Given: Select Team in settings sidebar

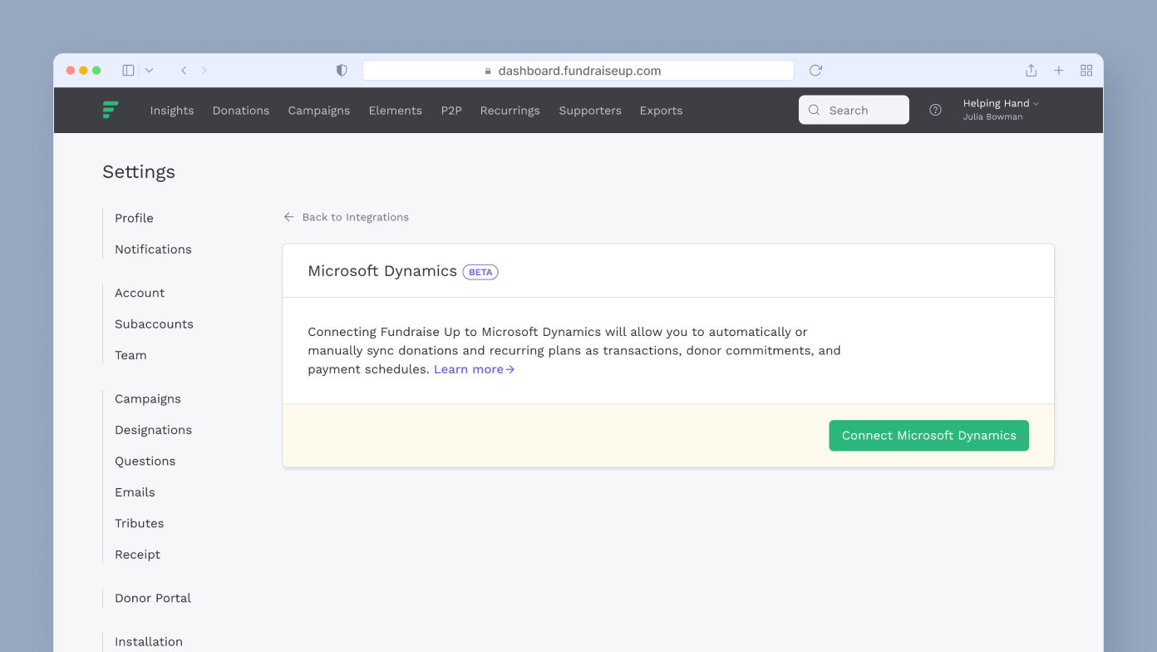Looking at the screenshot, I should (130, 355).
